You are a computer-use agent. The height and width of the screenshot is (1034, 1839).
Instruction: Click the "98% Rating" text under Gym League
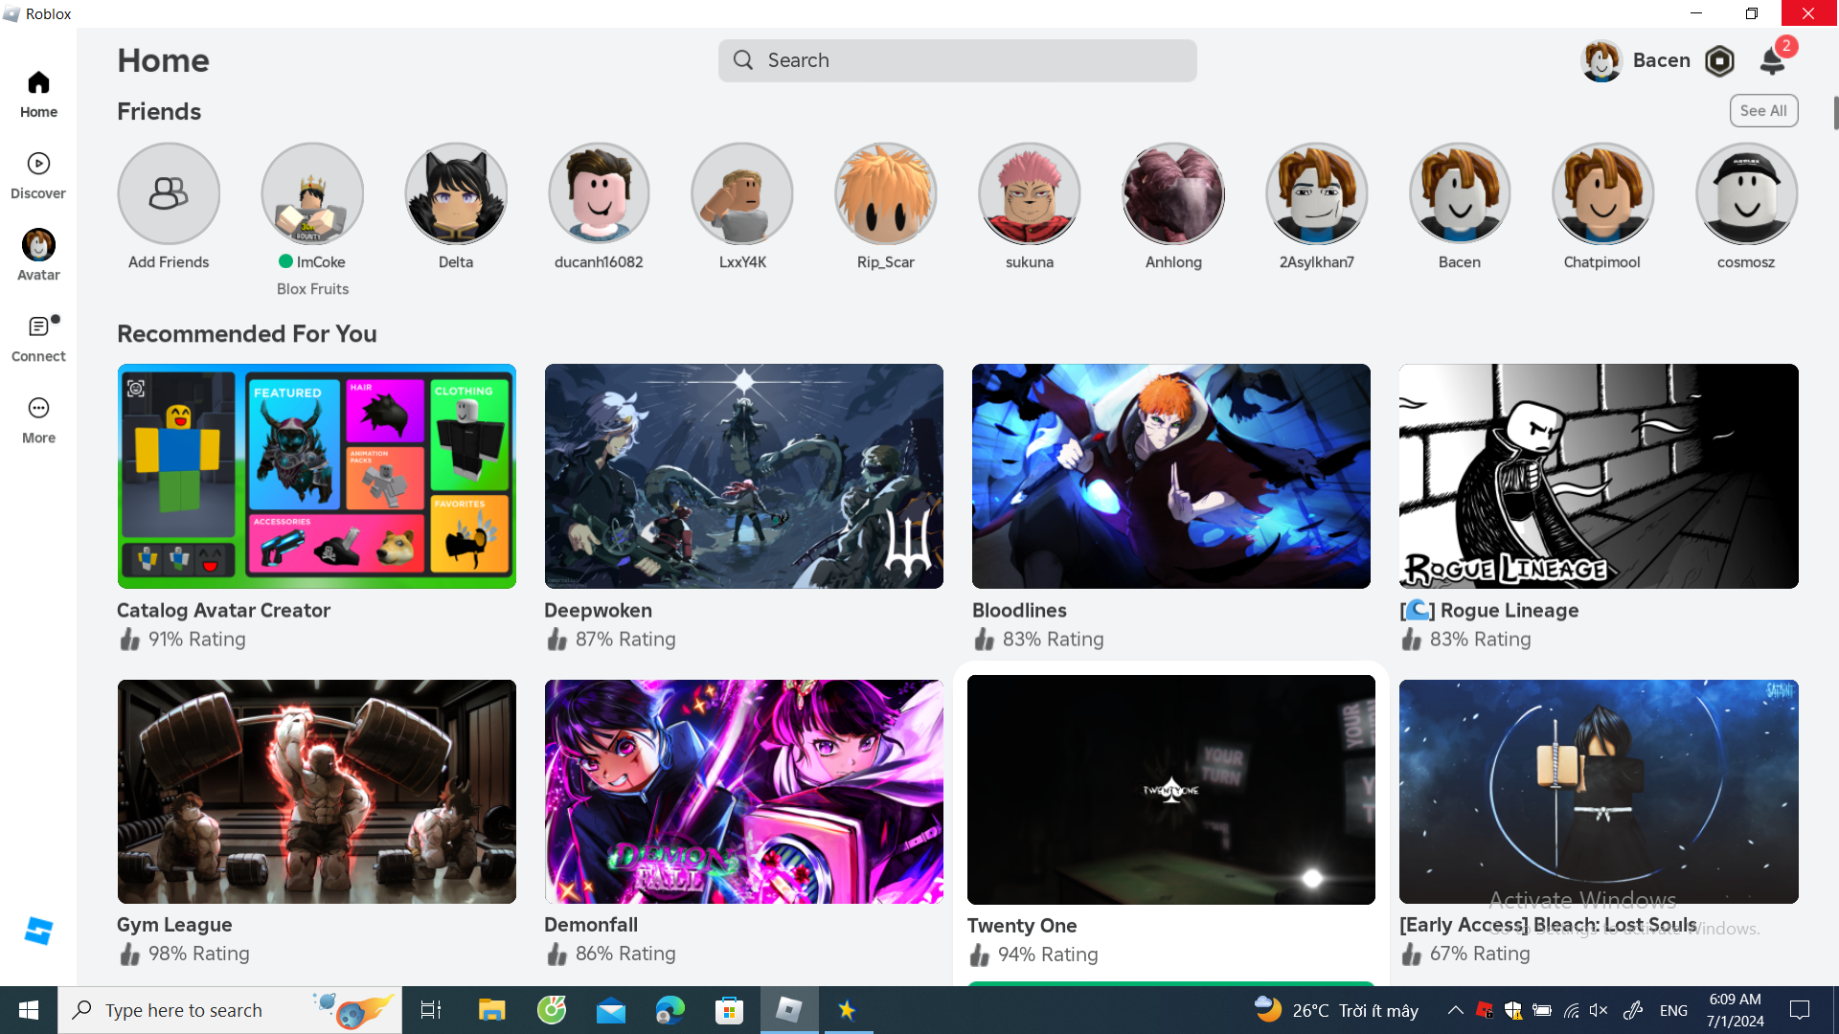tap(198, 954)
